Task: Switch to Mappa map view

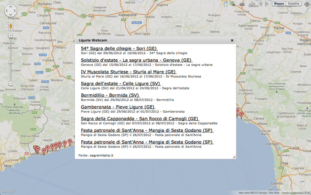Action: (279, 4)
